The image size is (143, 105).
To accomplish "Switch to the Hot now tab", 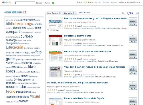I will click(69, 13).
